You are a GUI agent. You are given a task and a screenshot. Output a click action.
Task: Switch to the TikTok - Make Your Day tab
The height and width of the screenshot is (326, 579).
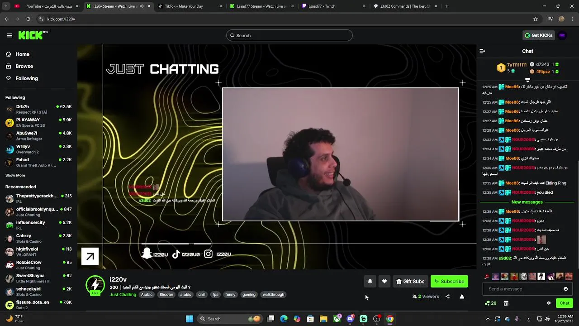point(190,6)
